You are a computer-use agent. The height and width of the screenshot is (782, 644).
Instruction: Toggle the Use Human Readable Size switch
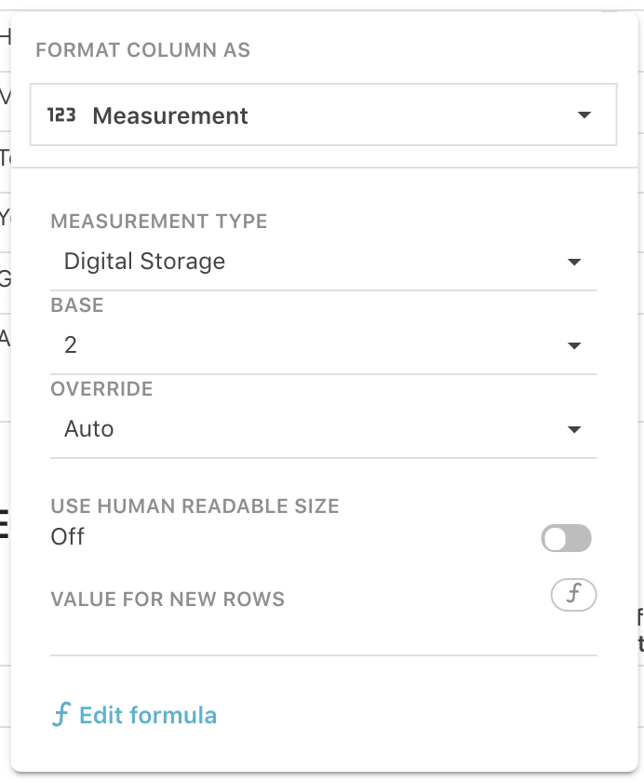(x=566, y=538)
